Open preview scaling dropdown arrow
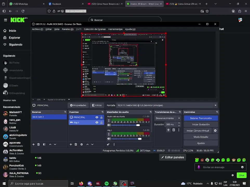 (69, 99)
